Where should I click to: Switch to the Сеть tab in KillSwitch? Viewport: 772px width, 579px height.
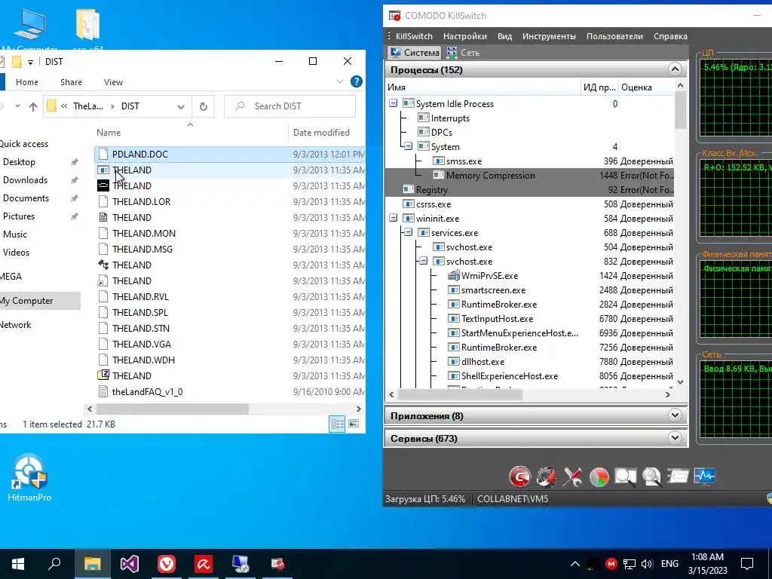[x=462, y=53]
